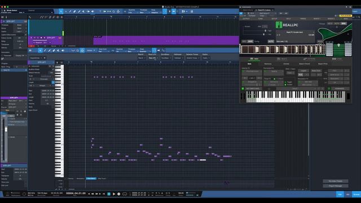Select the Listen speaker tool in main toolbar
The width and height of the screenshot is (361, 203).
coord(93,11)
